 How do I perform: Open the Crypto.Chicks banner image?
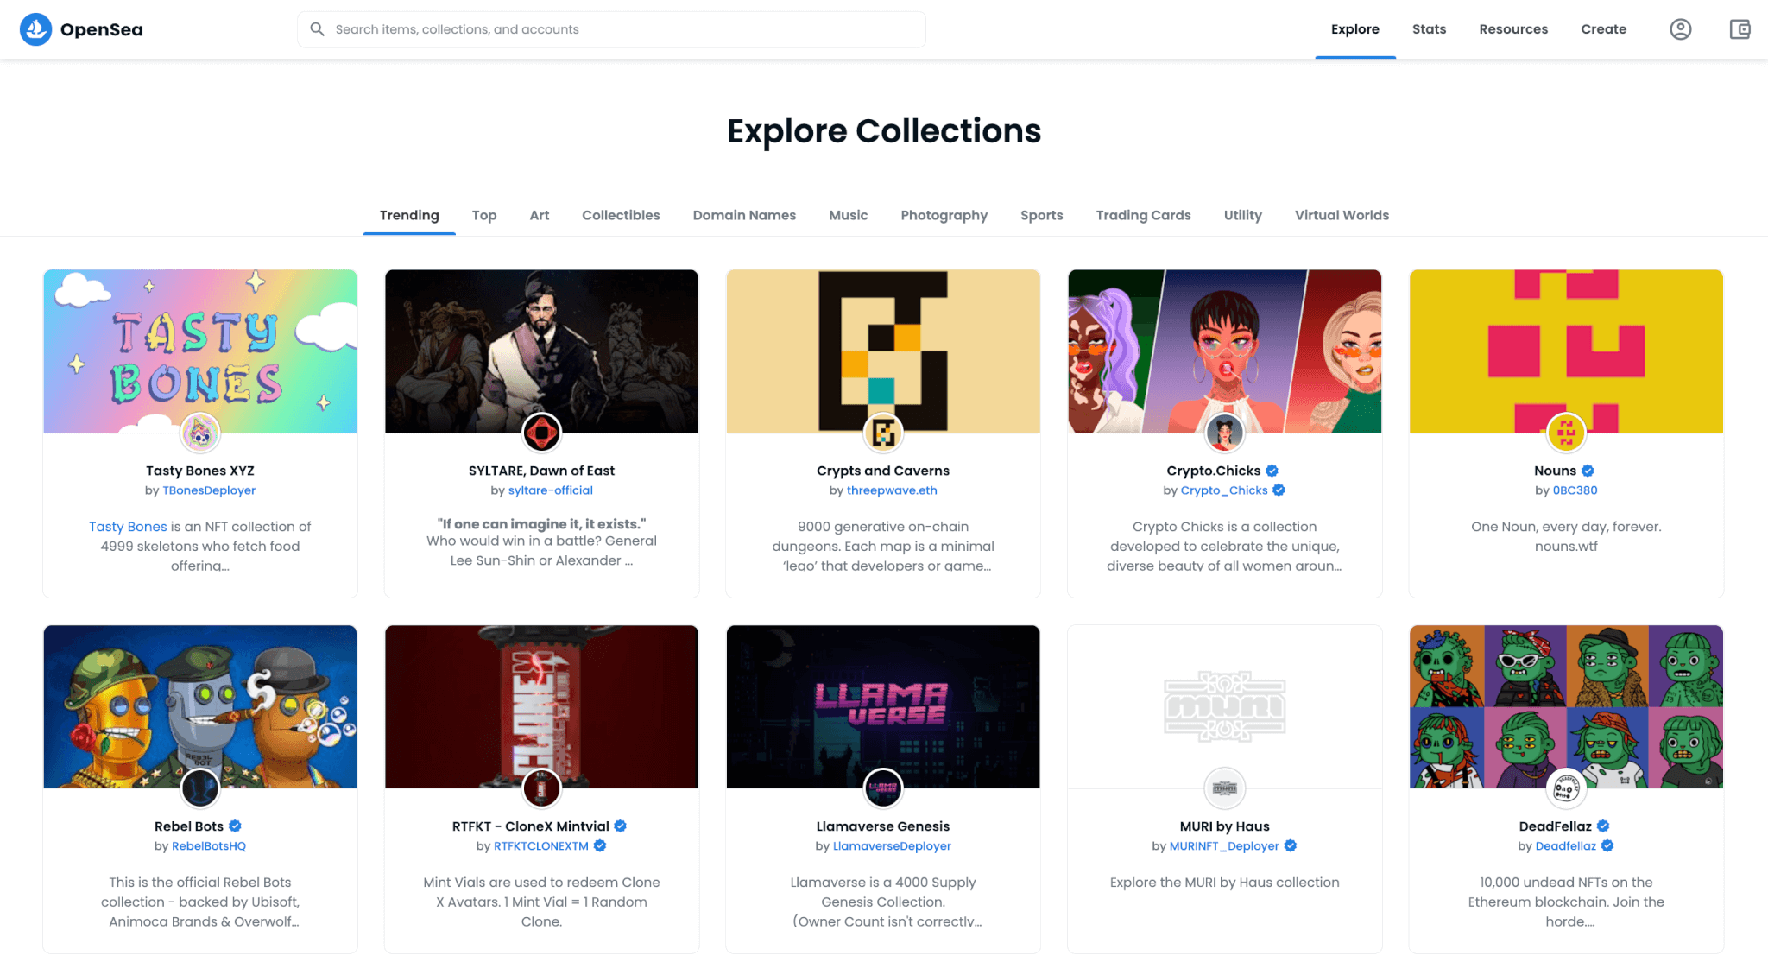click(1224, 351)
